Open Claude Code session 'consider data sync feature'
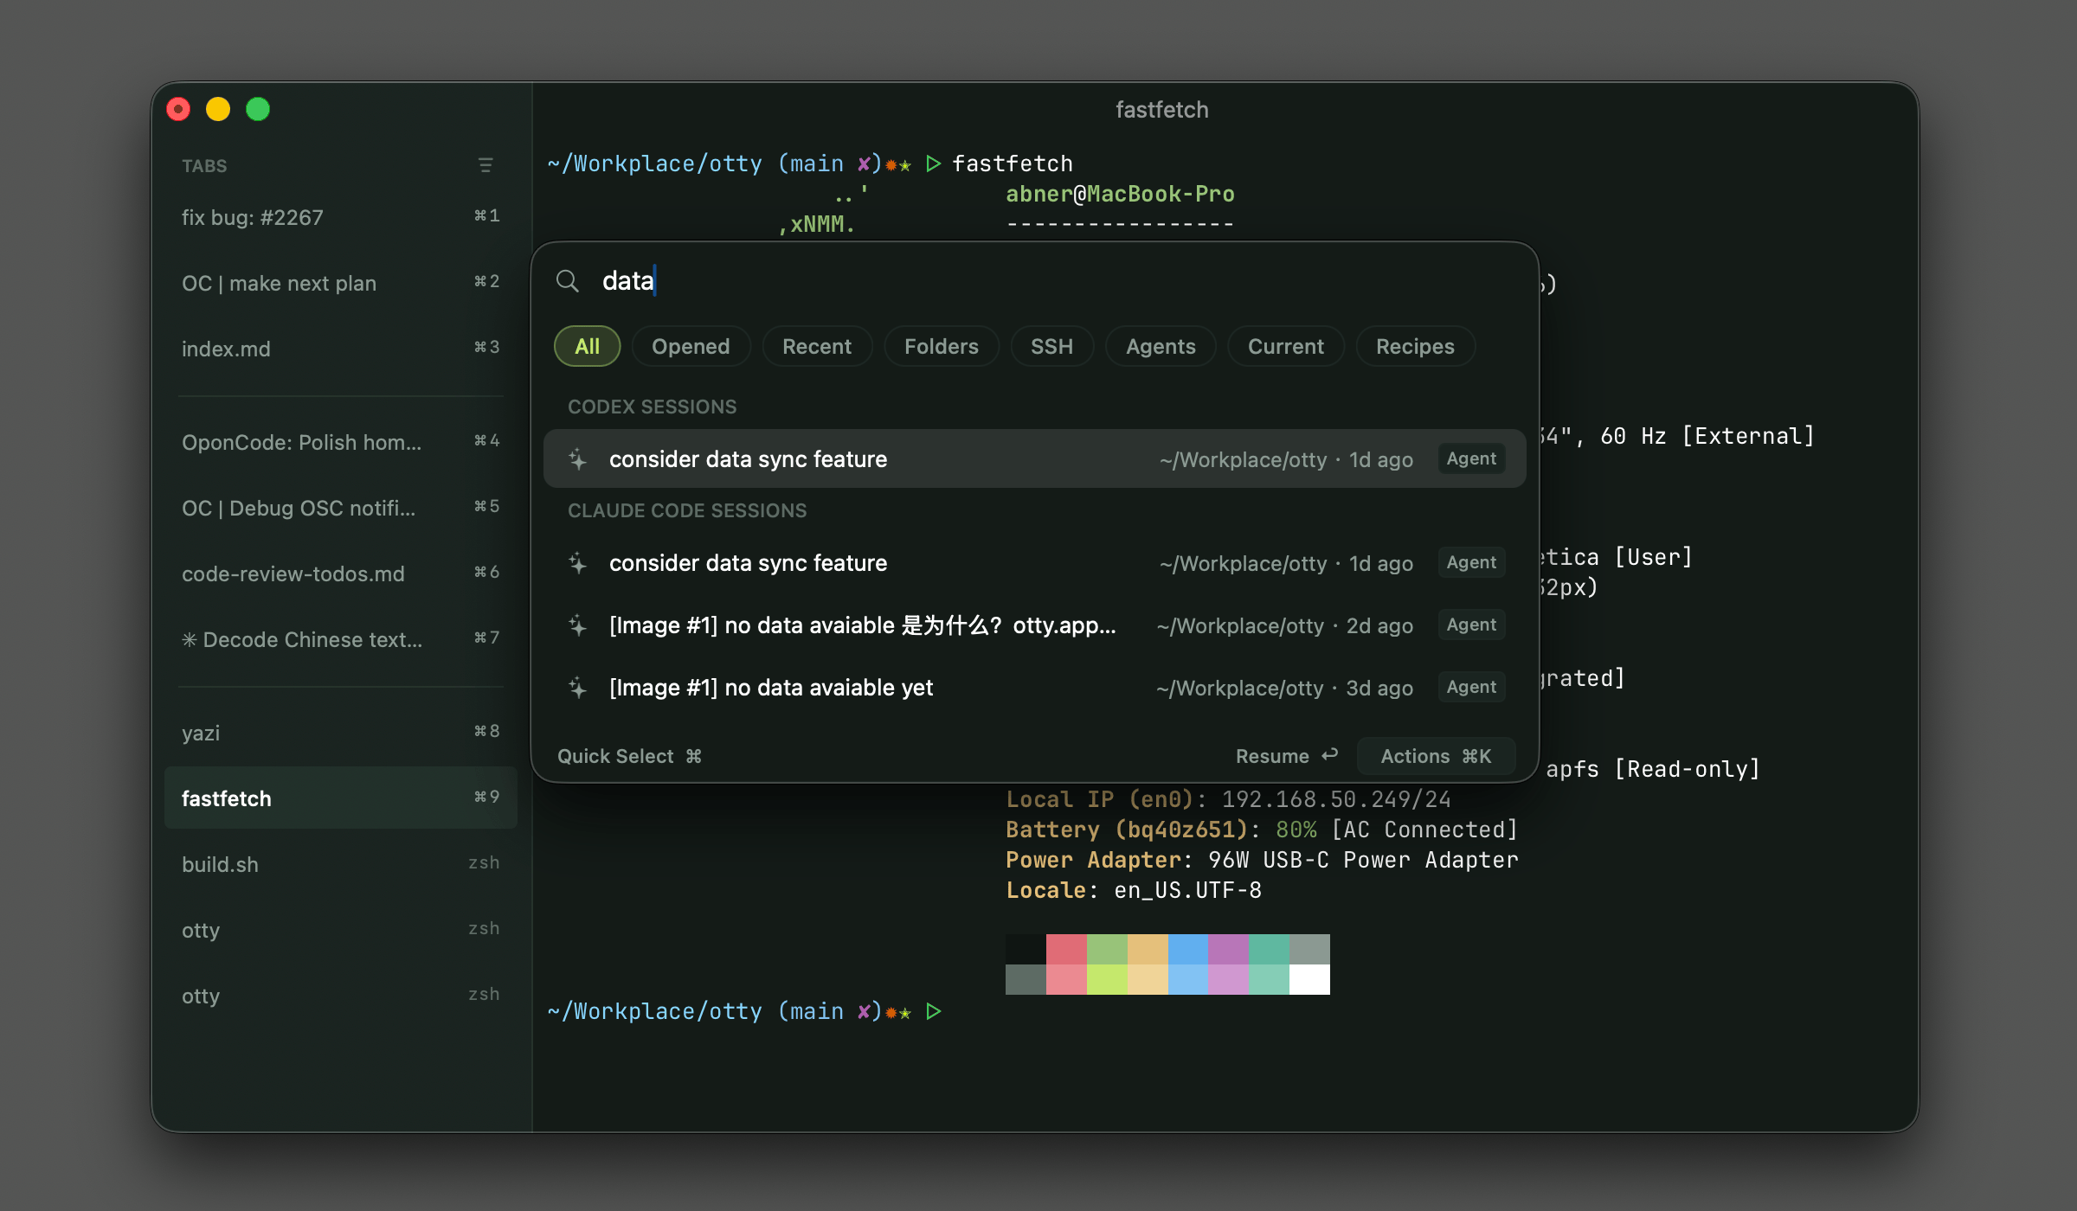 coord(1035,563)
